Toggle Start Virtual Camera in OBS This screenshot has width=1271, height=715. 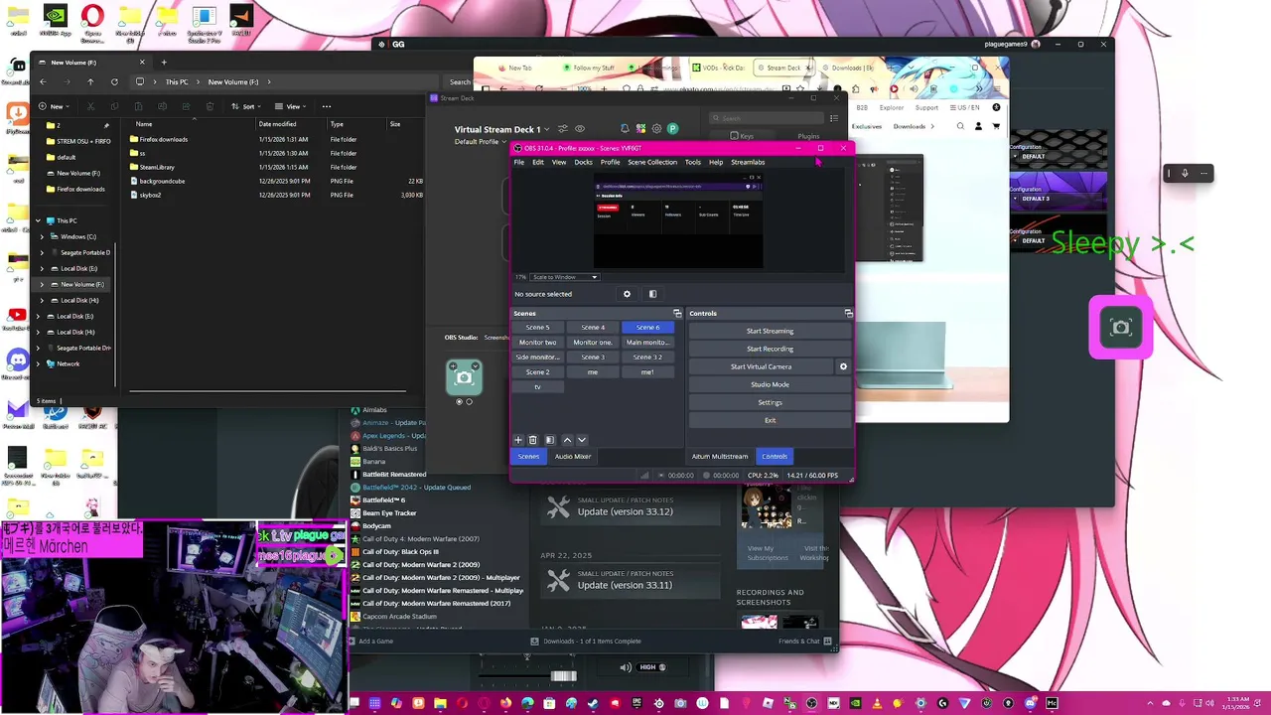point(762,366)
